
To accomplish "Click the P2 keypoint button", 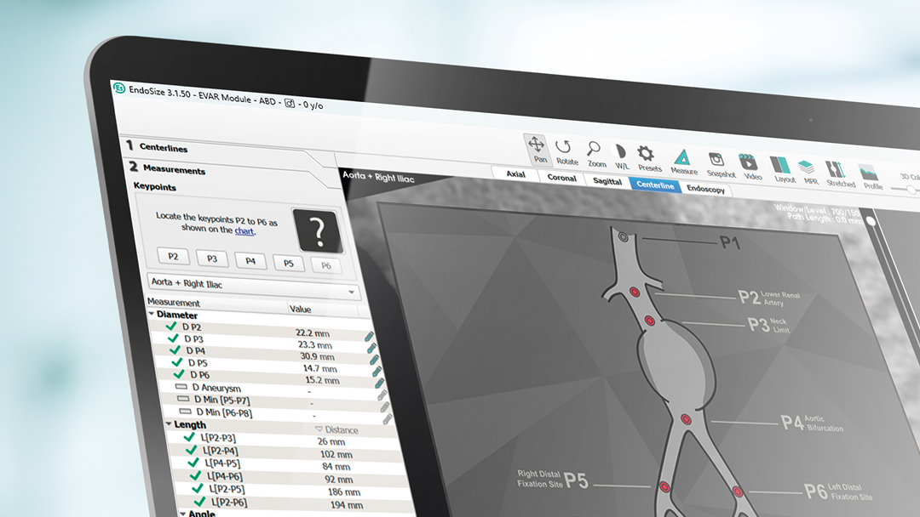I will click(172, 256).
